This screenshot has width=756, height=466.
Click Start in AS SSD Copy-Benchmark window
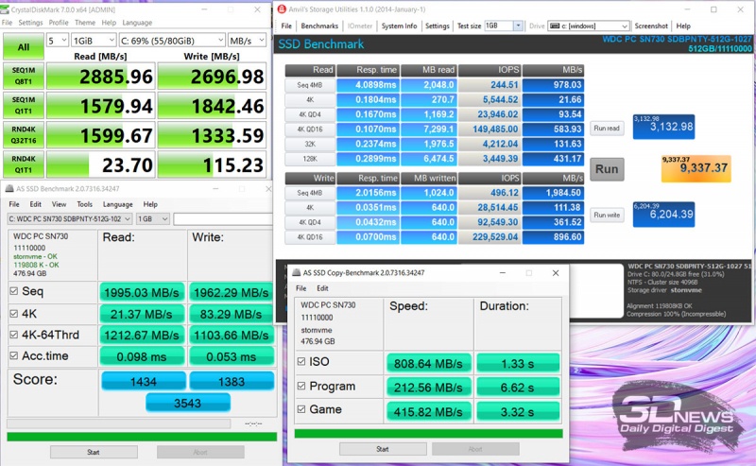[383, 449]
